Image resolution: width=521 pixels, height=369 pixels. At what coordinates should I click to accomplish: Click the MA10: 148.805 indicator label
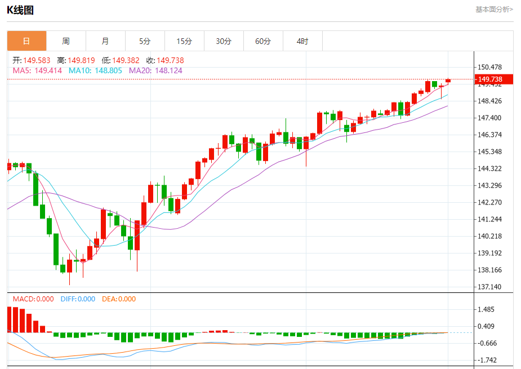pyautogui.click(x=95, y=70)
